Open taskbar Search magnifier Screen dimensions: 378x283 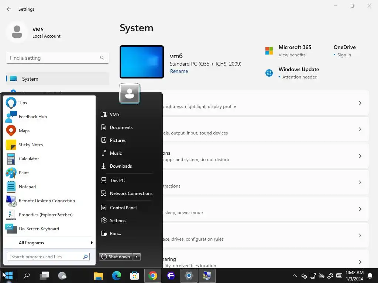coord(27,276)
